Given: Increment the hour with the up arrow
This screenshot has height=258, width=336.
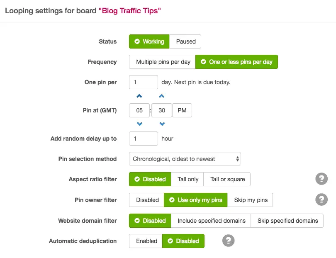Looking at the screenshot, I should click(140, 96).
